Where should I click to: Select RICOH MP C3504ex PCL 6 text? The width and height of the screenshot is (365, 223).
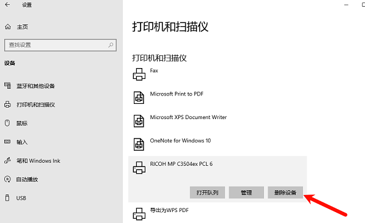click(x=181, y=164)
